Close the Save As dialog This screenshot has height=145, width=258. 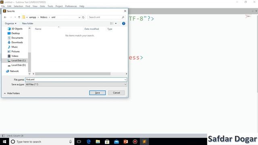click(125, 11)
